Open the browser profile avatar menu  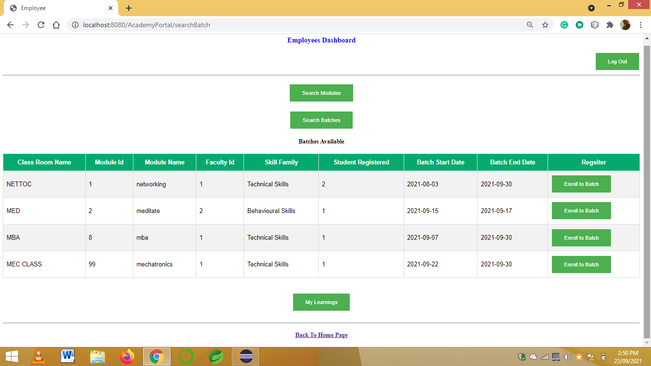[x=625, y=25]
